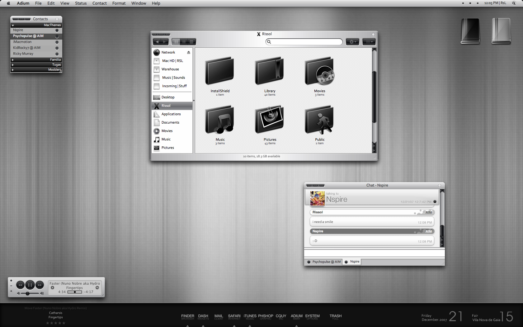The image size is (523, 327).
Task: Open TRASH in the dock
Action: [336, 317]
